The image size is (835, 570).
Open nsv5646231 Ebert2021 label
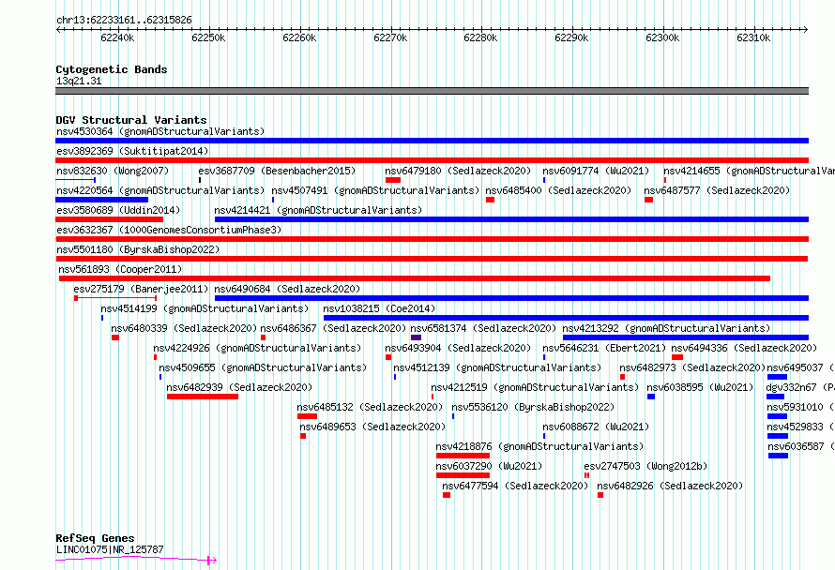click(604, 348)
